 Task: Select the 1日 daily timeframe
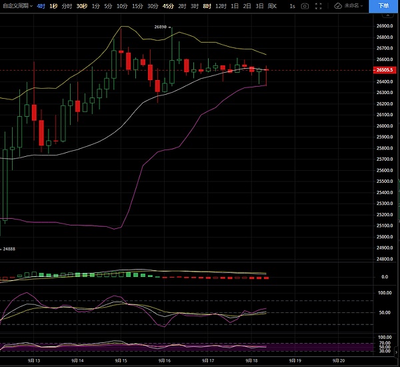coord(235,5)
